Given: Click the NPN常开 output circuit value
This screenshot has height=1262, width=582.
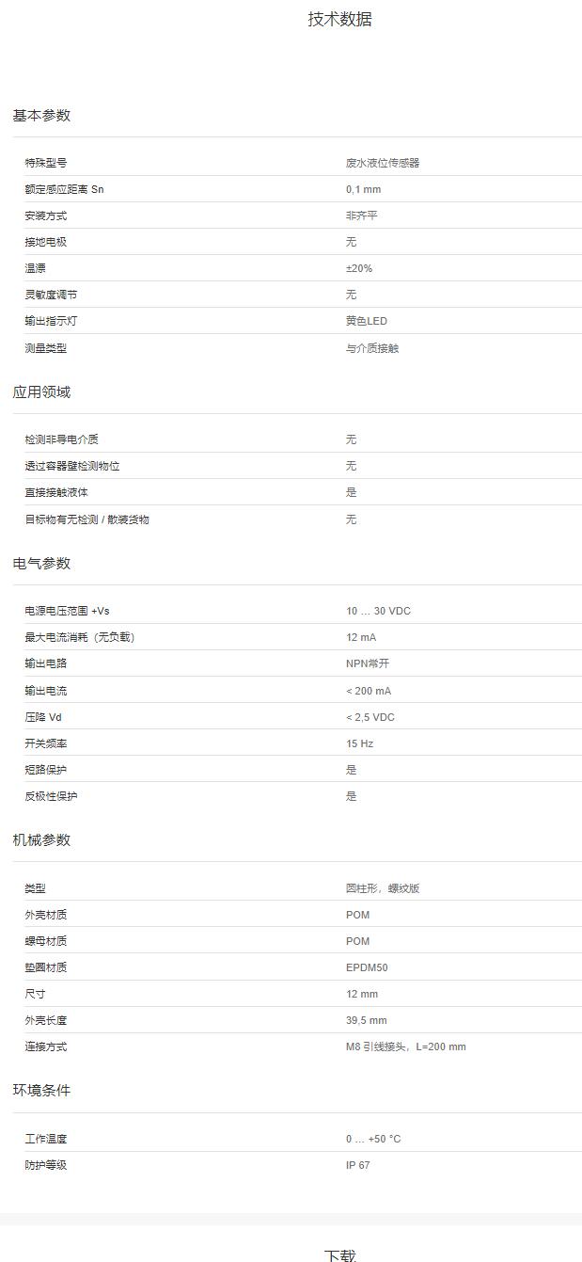Looking at the screenshot, I should [367, 663].
